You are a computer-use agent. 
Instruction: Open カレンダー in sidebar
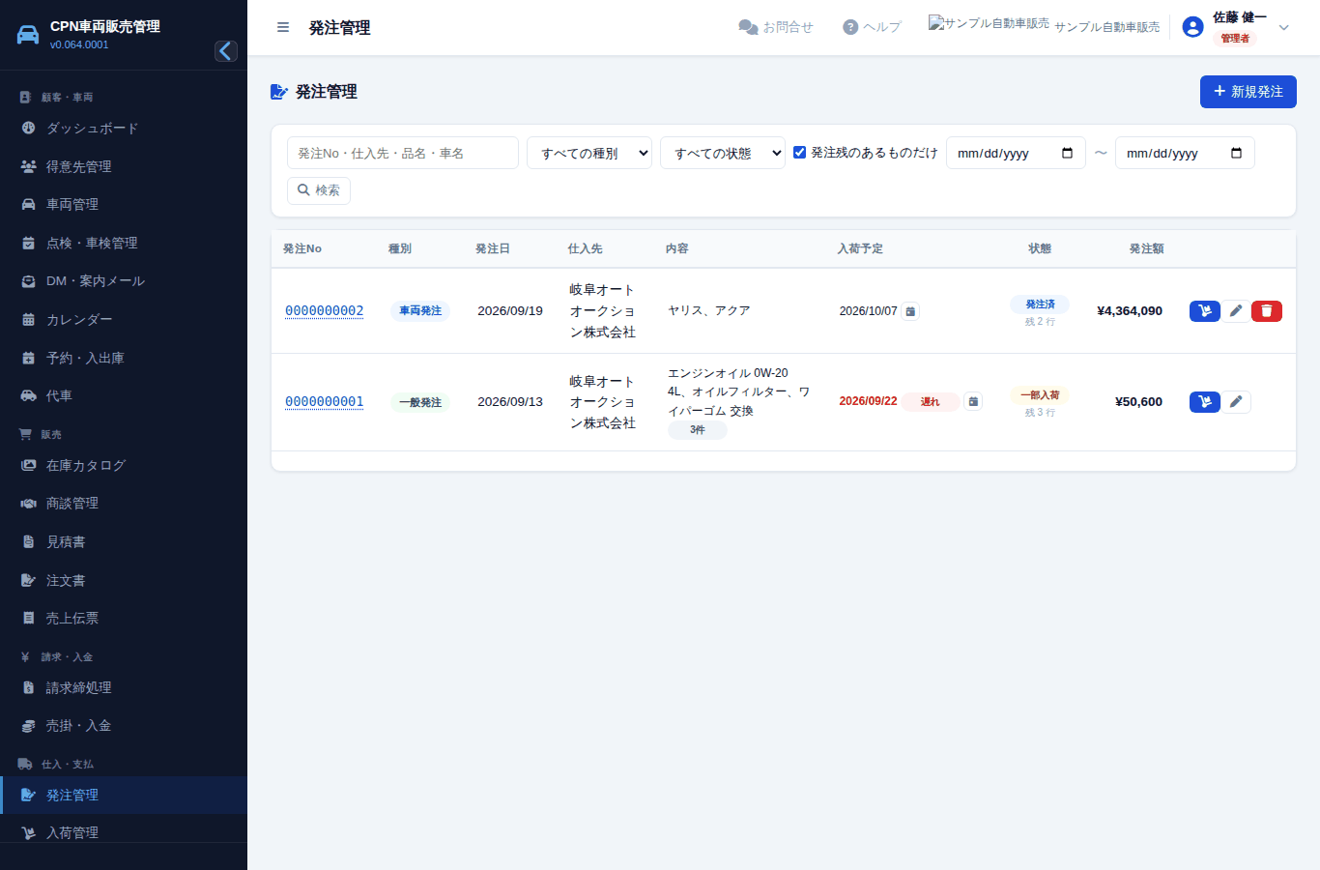click(124, 319)
